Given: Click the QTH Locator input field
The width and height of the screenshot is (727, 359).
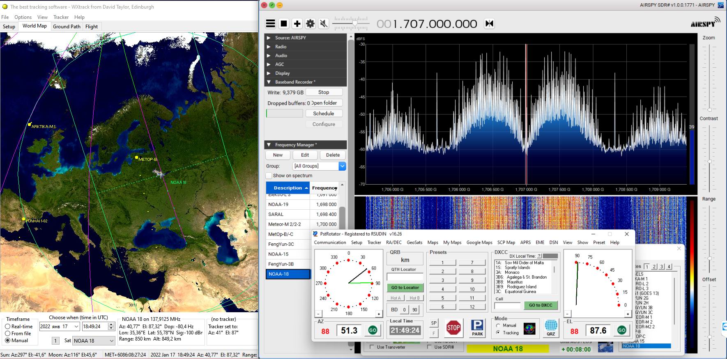Looking at the screenshot, I should [x=405, y=277].
